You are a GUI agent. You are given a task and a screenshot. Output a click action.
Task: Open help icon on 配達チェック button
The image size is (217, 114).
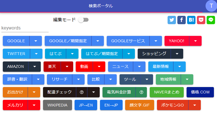click(x=82, y=92)
